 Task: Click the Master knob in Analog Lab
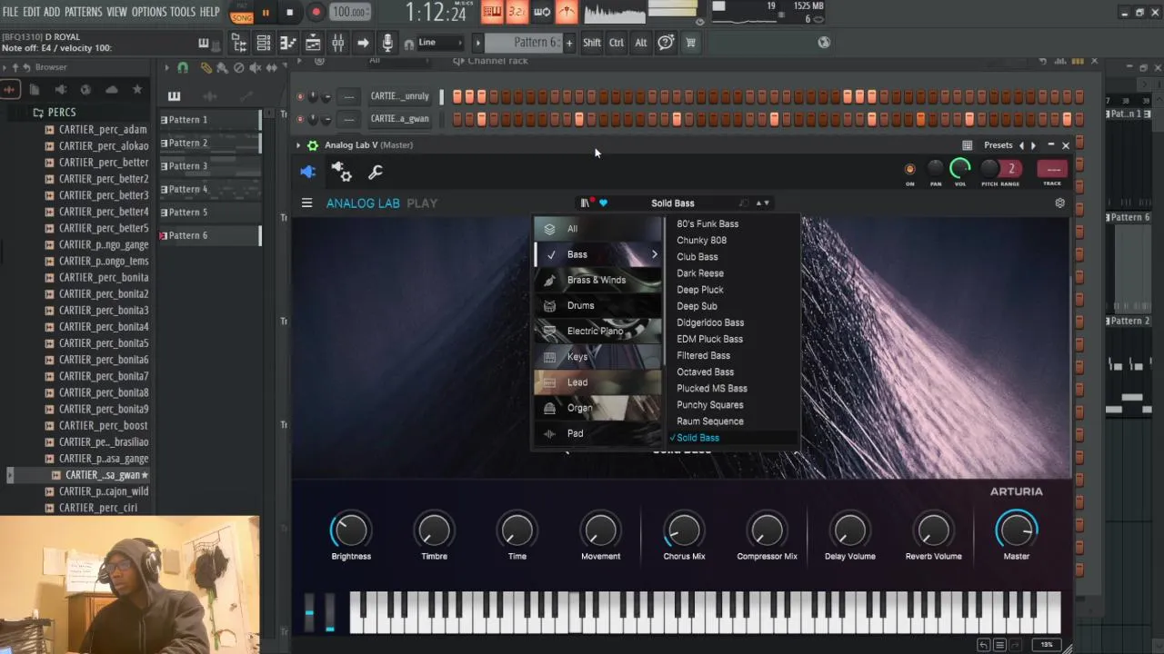coord(1016,530)
